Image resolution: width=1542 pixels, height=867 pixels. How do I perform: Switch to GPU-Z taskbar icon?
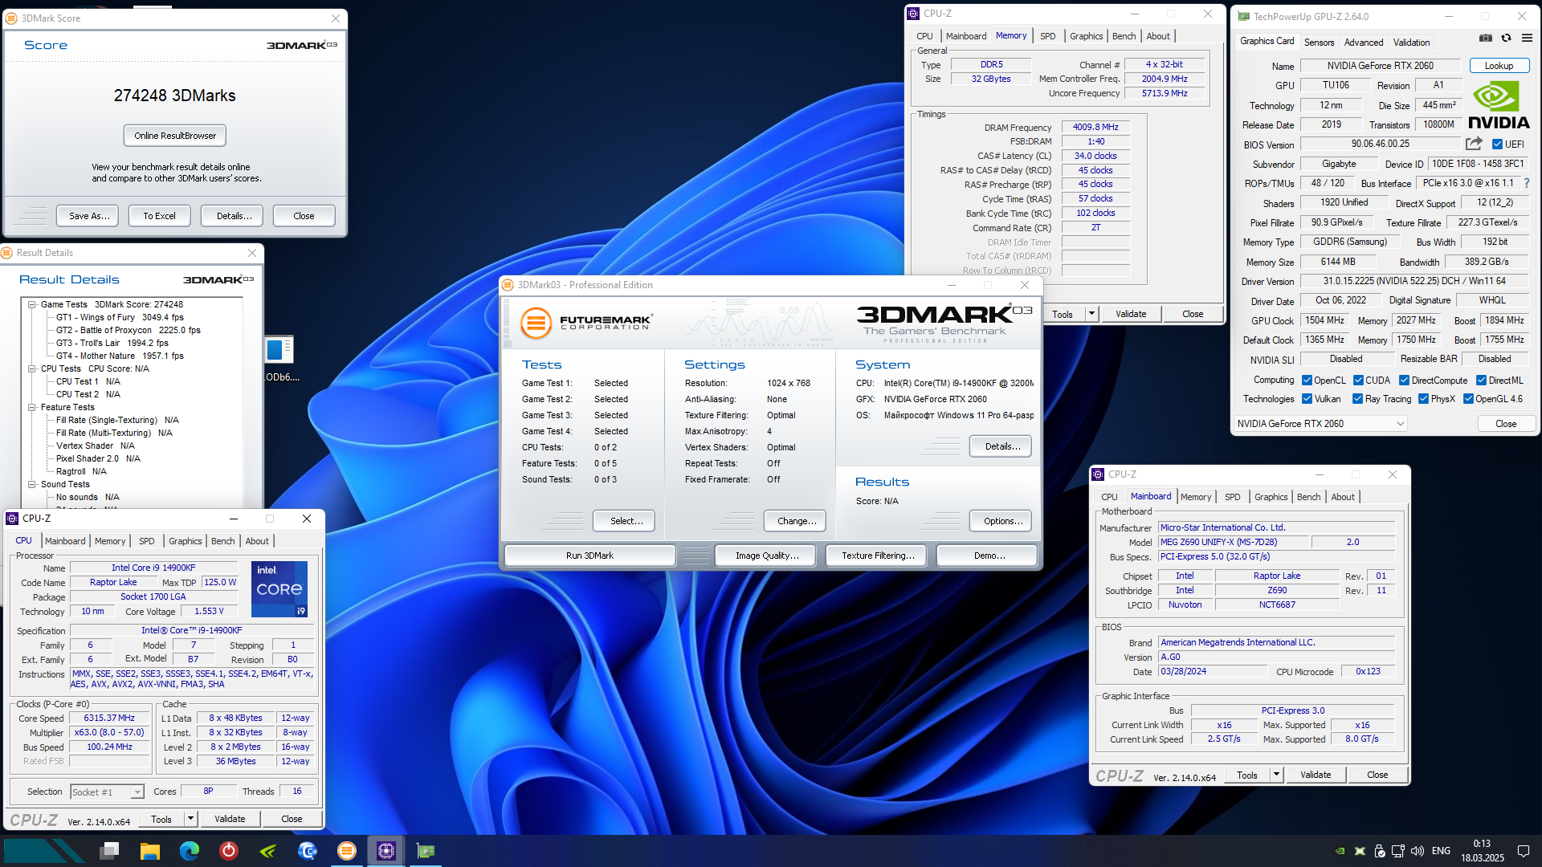pos(426,851)
